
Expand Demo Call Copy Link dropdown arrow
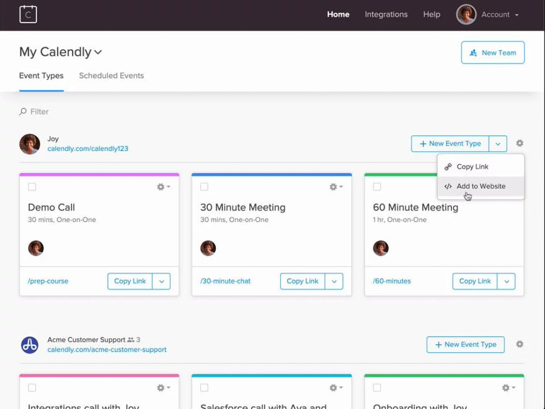pos(161,281)
